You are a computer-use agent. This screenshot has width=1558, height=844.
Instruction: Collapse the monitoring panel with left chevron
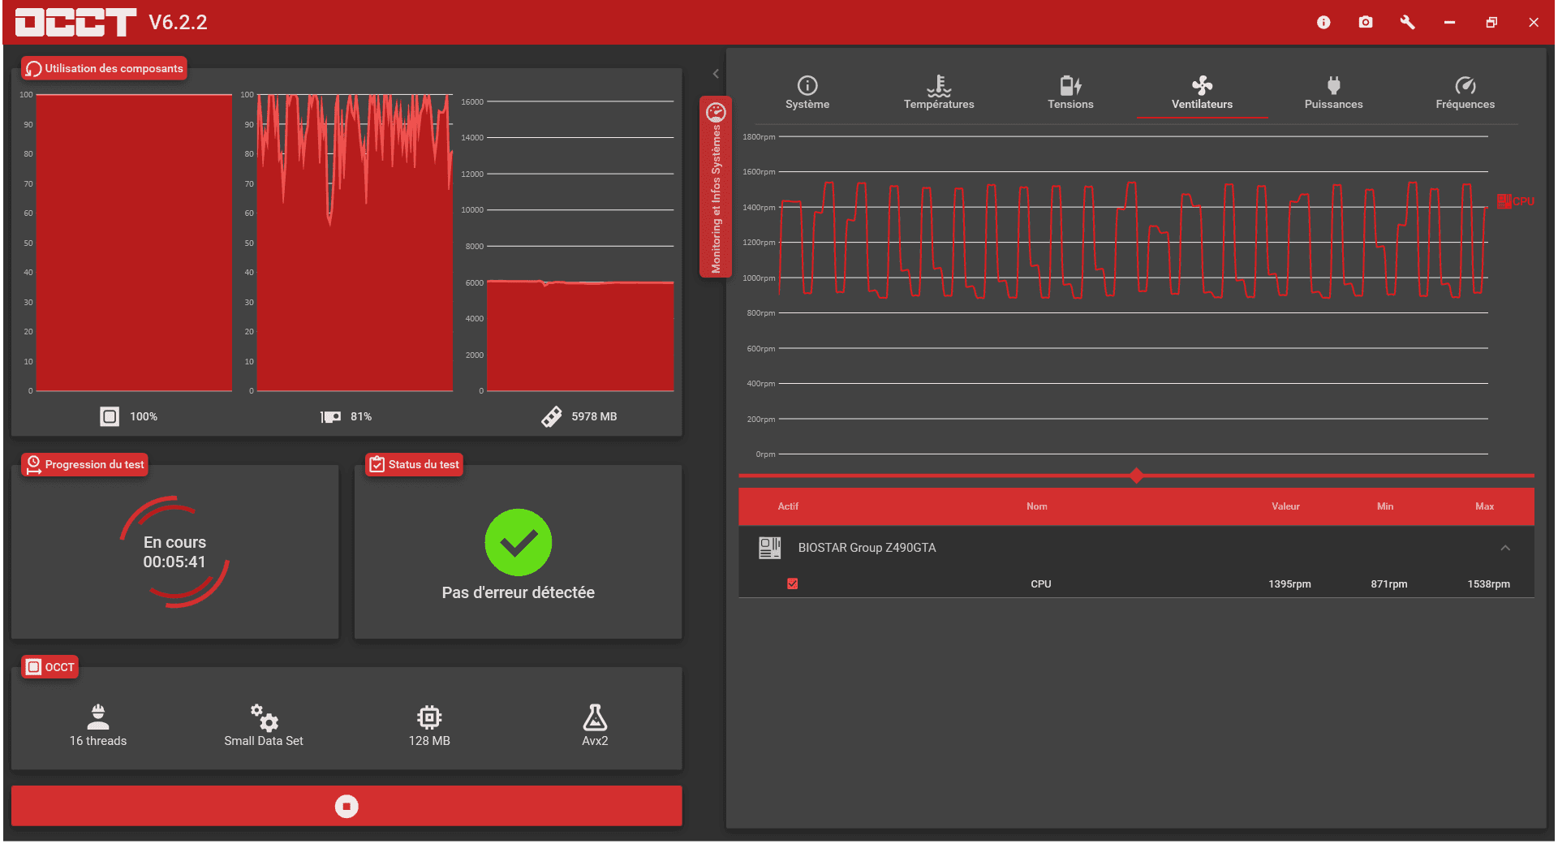716,74
